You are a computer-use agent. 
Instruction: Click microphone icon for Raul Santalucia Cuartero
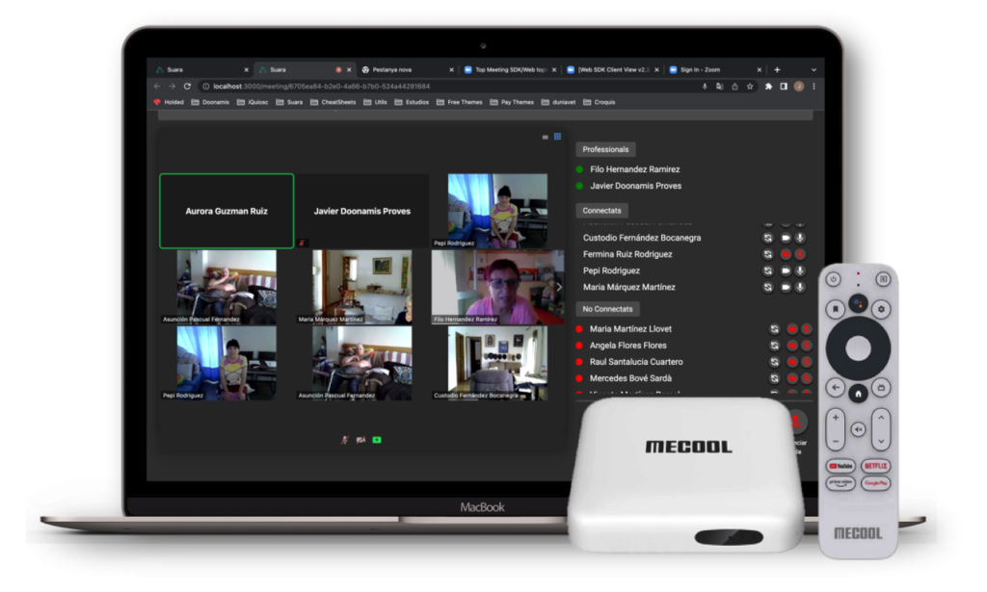(806, 362)
